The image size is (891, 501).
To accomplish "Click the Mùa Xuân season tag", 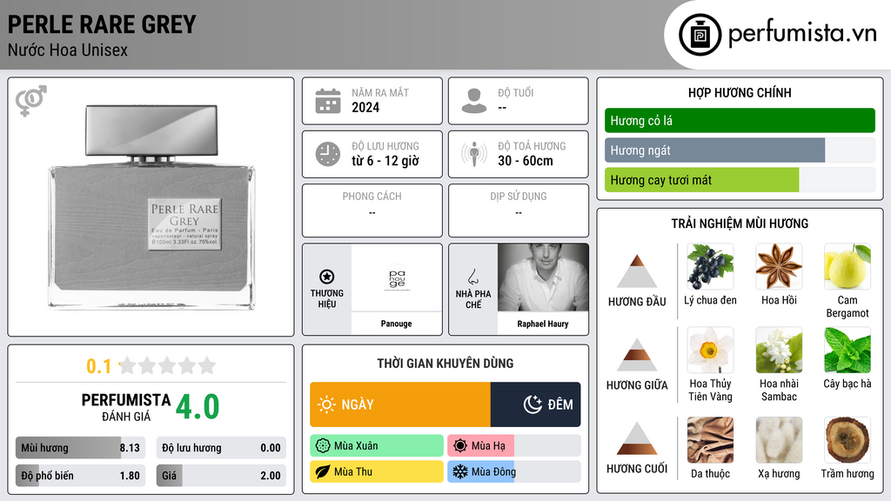I will click(377, 446).
